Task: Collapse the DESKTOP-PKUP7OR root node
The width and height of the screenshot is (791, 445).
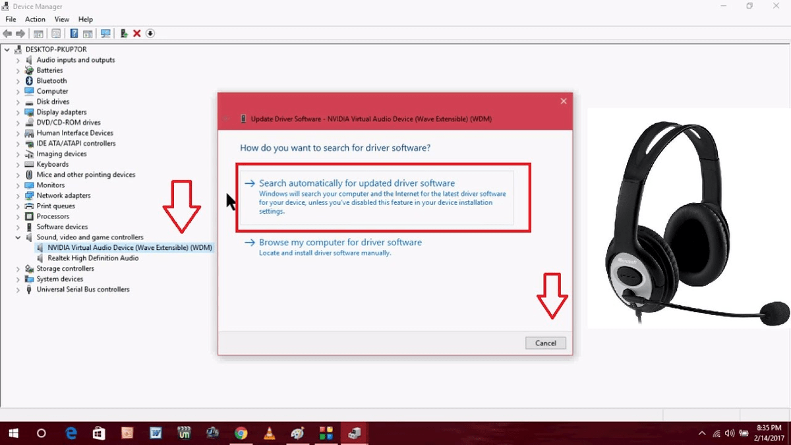Action: click(7, 49)
